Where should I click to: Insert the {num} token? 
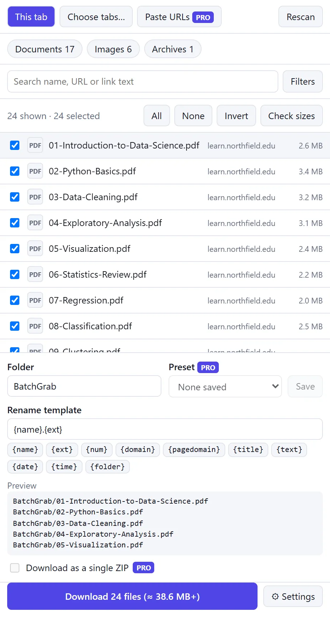click(97, 449)
